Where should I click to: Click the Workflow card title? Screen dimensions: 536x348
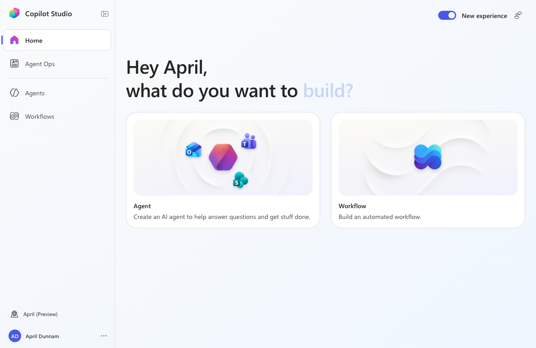(x=352, y=206)
